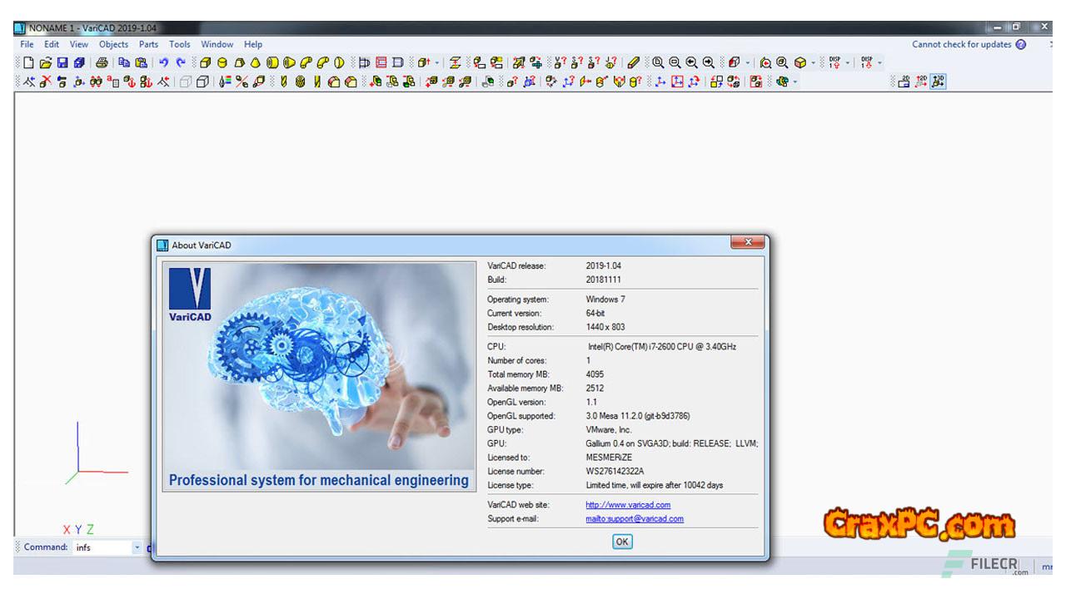Open the Tools menu
Viewport: 1066px width, 599px height.
179,44
